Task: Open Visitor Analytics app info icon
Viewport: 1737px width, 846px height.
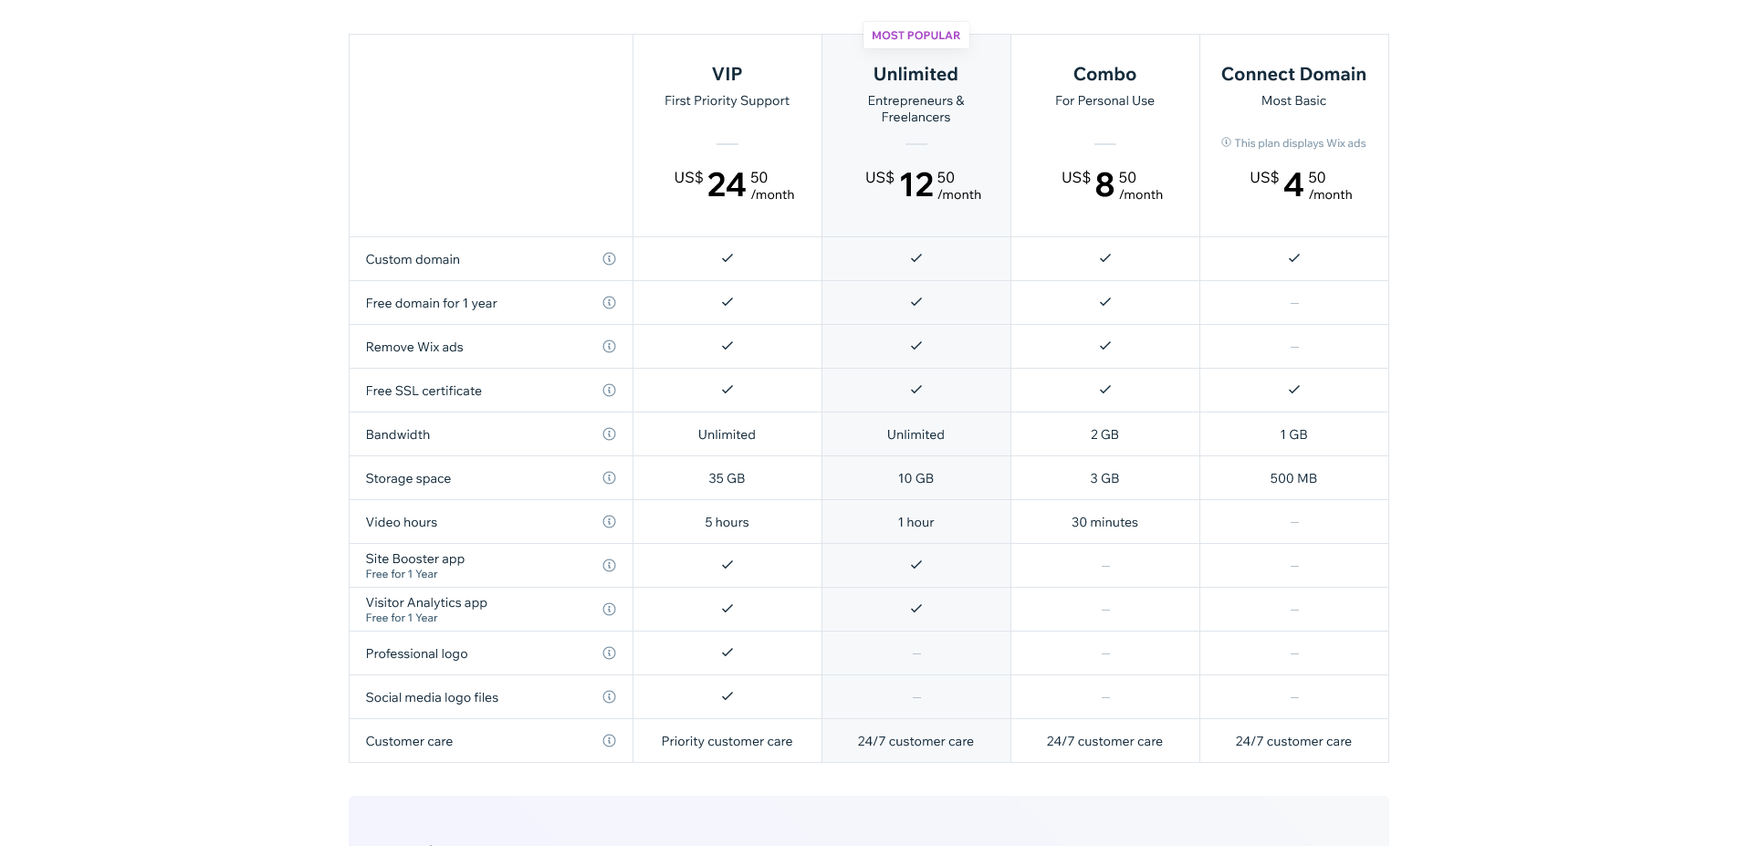Action: [609, 610]
